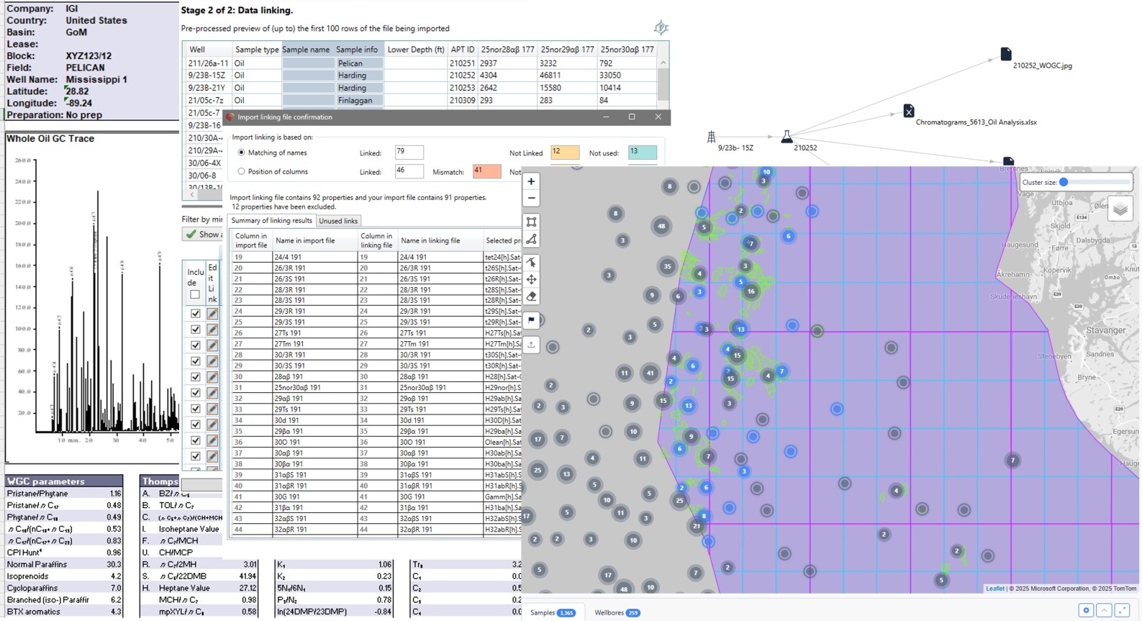The width and height of the screenshot is (1142, 621).
Task: Expand map to fullscreen view
Action: click(1122, 610)
